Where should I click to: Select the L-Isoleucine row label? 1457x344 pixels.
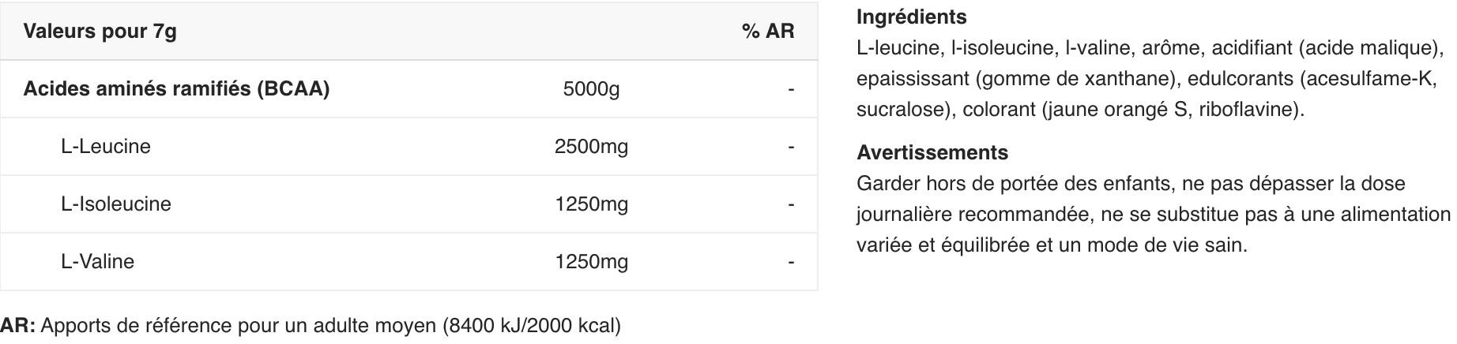(x=115, y=204)
